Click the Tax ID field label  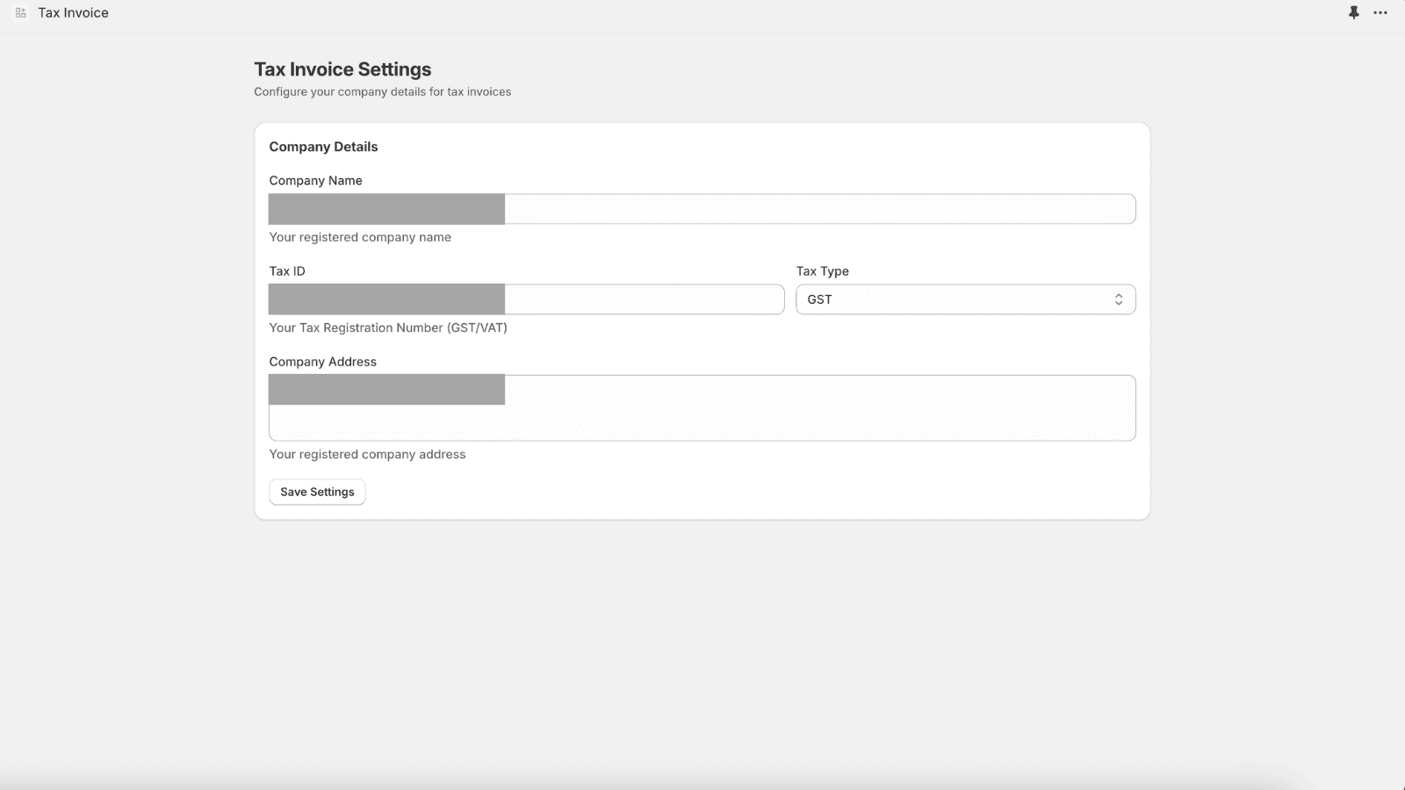coord(287,271)
